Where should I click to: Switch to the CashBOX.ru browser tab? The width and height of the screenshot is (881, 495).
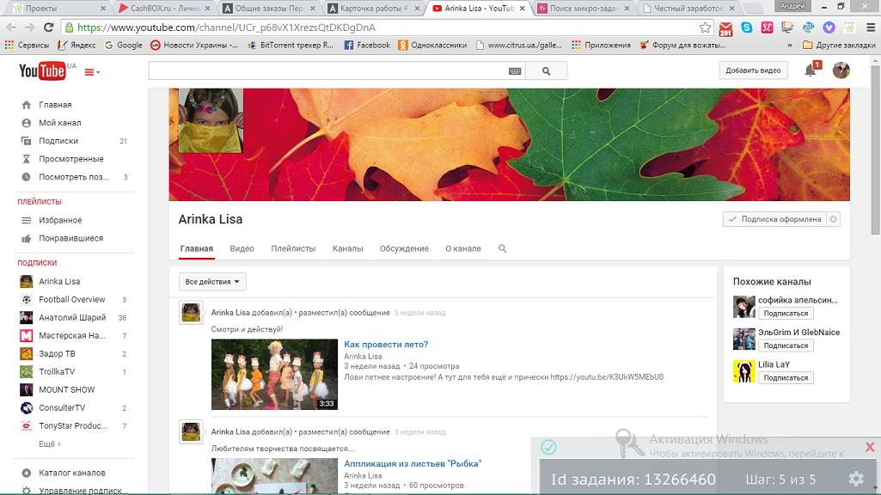tap(164, 9)
